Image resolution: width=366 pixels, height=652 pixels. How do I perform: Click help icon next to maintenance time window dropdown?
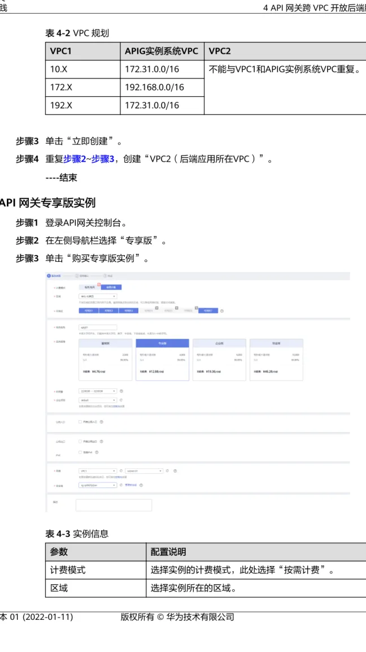[x=121, y=391]
